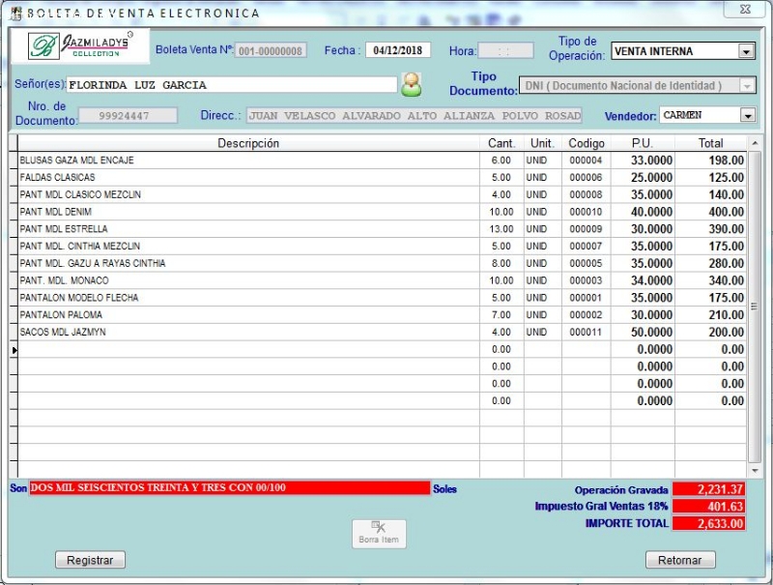Viewport: 773px width, 585px height.
Task: Click the Jazmiladys Collection logo
Action: point(80,45)
